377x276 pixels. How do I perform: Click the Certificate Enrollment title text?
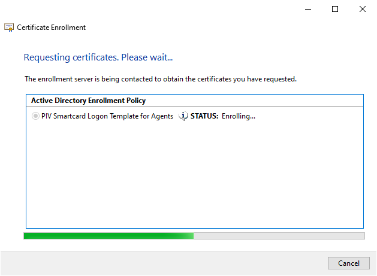52,28
